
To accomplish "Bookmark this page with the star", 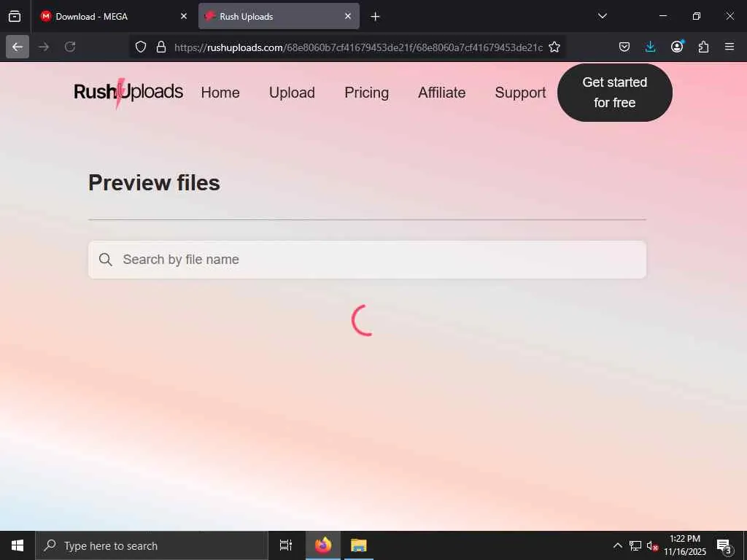I will tap(554, 47).
